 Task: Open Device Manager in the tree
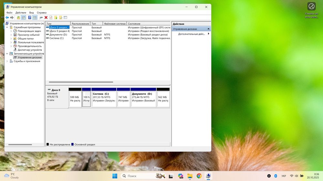tap(29, 50)
